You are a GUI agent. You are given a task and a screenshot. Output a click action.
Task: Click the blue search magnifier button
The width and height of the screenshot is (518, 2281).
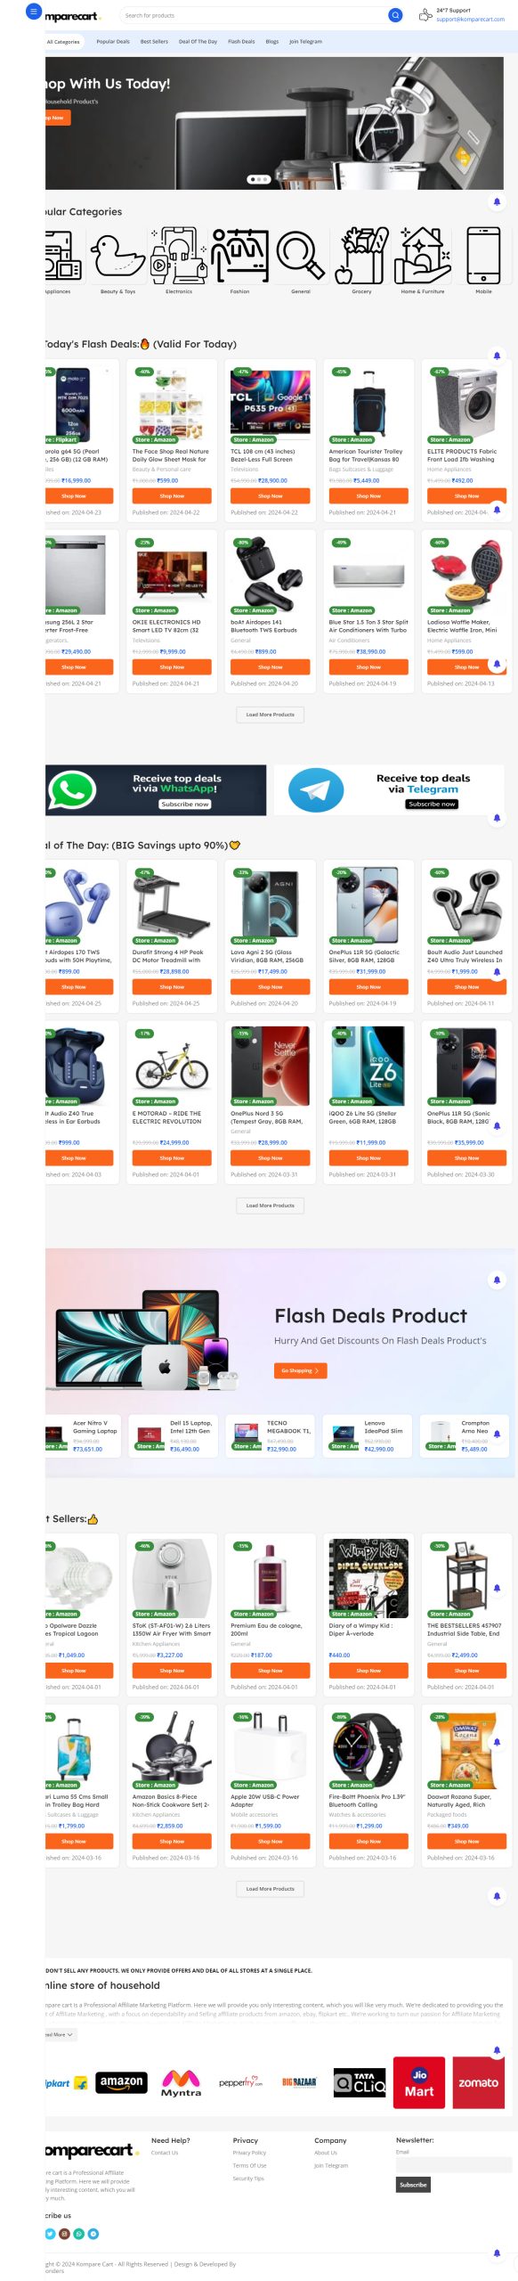(x=395, y=15)
